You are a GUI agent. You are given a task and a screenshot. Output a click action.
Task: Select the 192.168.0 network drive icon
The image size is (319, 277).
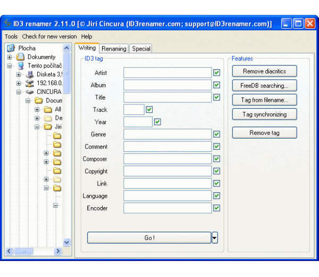pyautogui.click(x=29, y=83)
